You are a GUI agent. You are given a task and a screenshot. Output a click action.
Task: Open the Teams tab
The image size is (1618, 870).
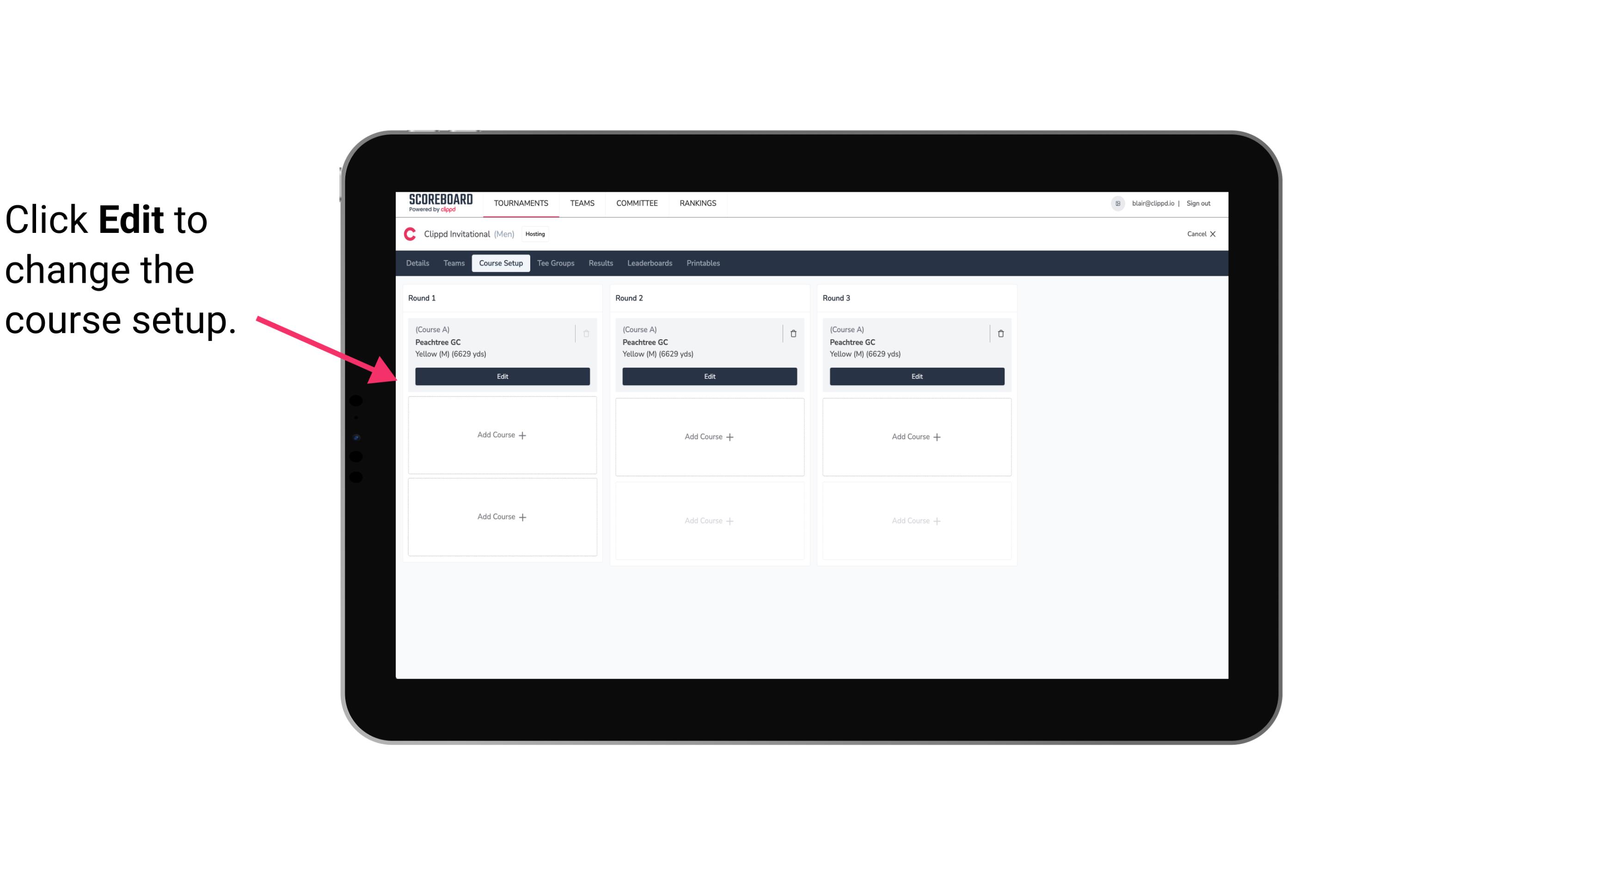pos(453,262)
